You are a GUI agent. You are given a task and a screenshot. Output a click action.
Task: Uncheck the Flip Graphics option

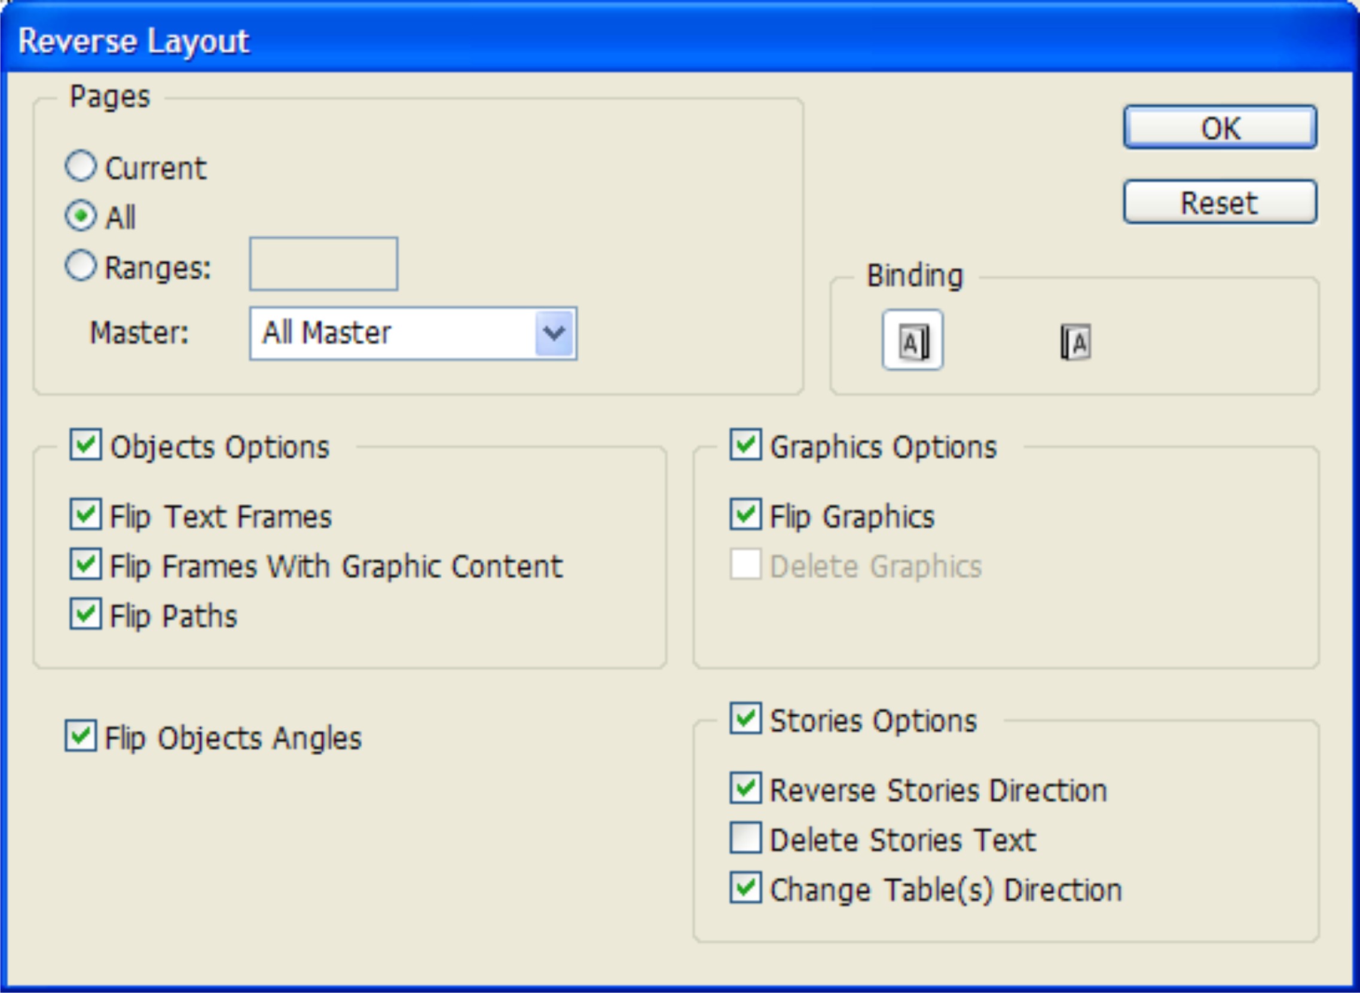[x=746, y=514]
